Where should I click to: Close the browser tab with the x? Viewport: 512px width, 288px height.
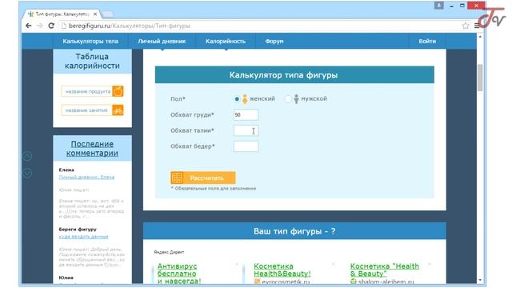click(x=95, y=14)
